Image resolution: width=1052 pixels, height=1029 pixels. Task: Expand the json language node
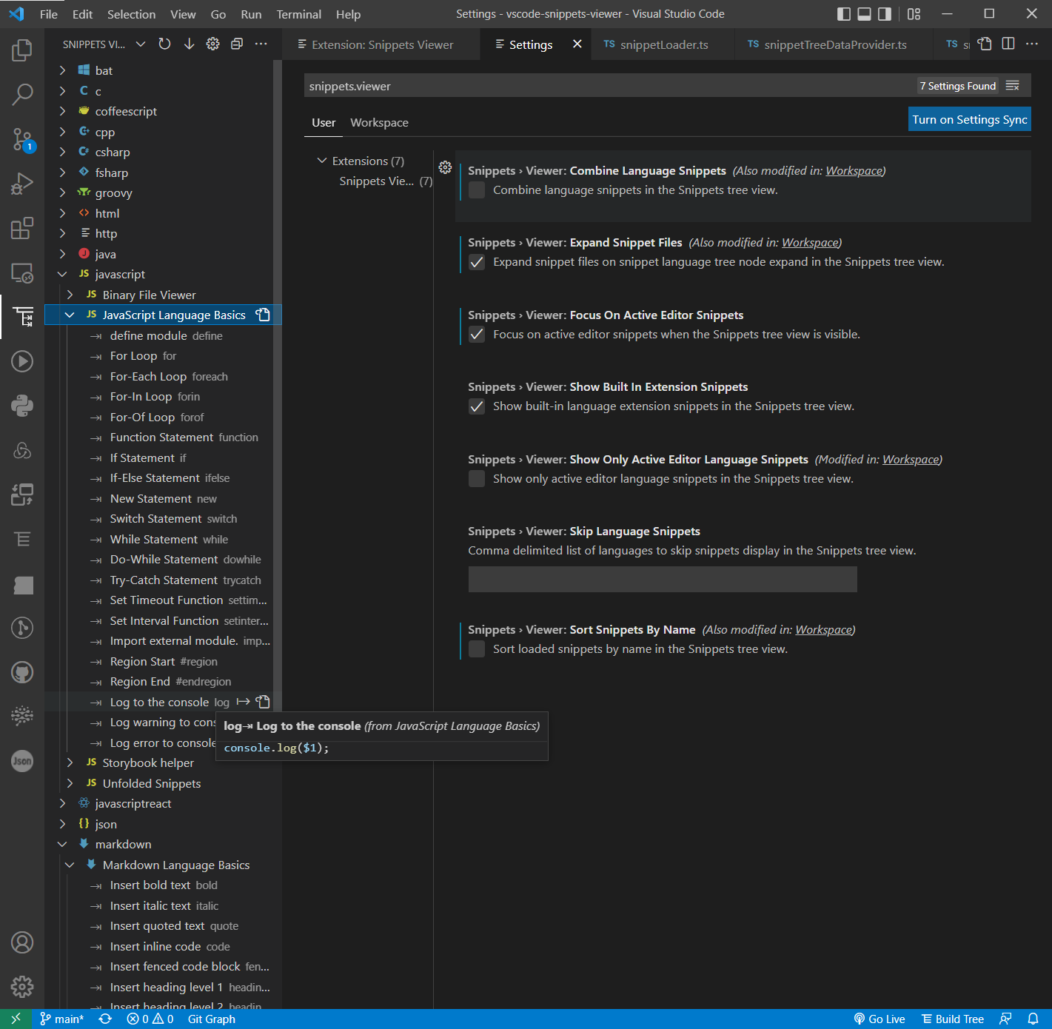click(x=62, y=824)
